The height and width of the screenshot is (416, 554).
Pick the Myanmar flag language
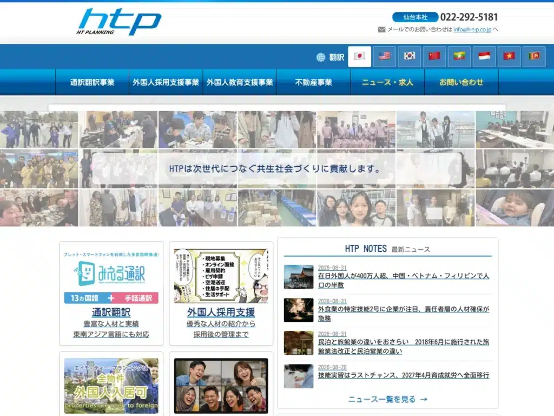pyautogui.click(x=459, y=56)
